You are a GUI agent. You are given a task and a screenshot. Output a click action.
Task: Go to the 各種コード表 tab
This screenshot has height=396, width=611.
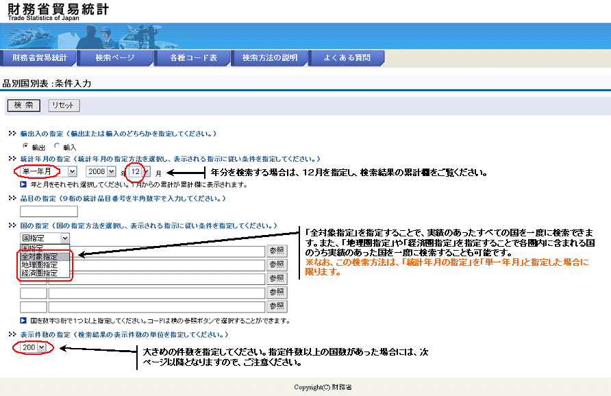193,58
